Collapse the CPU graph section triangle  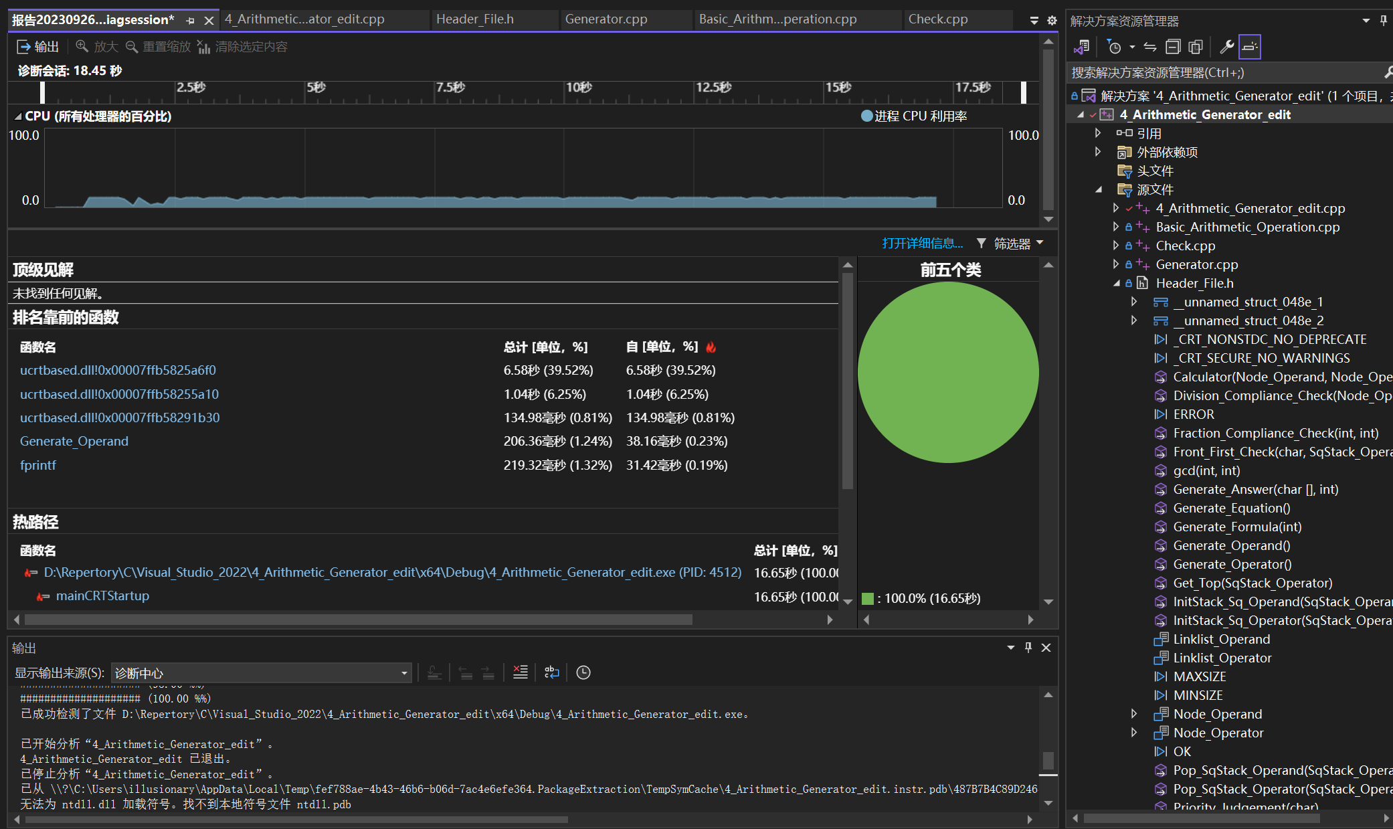pos(18,116)
